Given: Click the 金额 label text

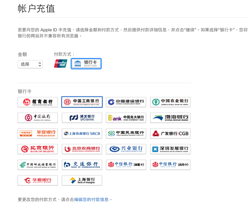Looking at the screenshot, I should point(22,54).
